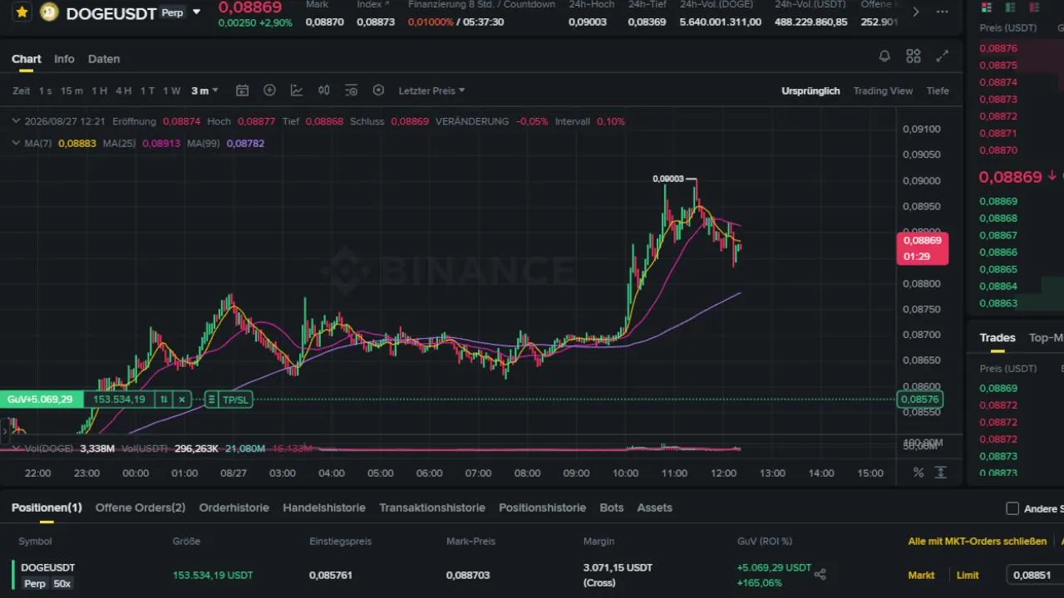Image resolution: width=1064 pixels, height=598 pixels.
Task: Open indicators line-chart icon in chart toolbar
Action: pyautogui.click(x=297, y=91)
